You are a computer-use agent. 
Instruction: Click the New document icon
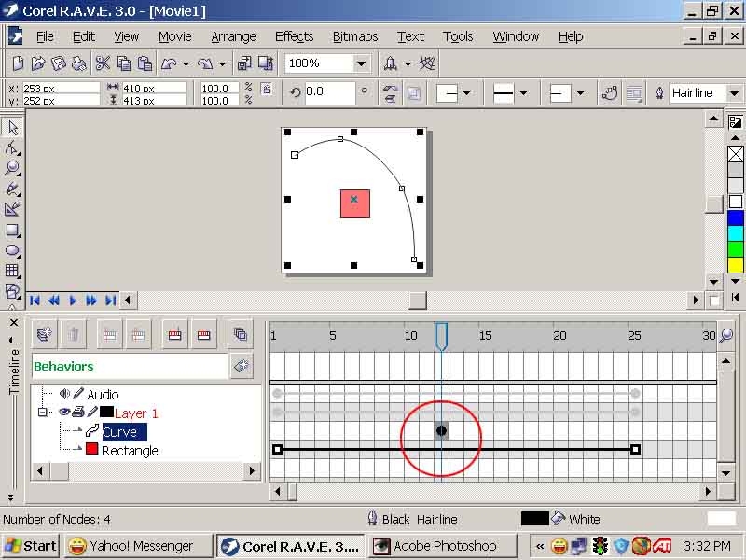pyautogui.click(x=18, y=63)
